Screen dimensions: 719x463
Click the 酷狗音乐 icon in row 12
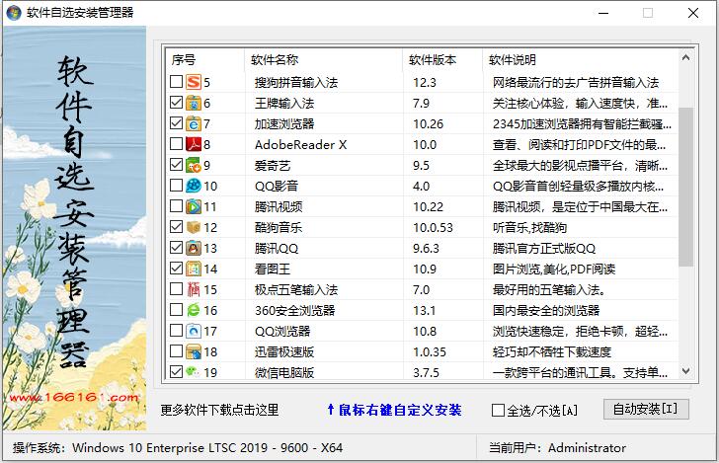(194, 227)
